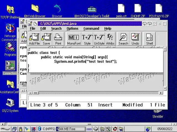The width and height of the screenshot is (177, 132).
Task: Open the Edit menu
Action: 43,29
